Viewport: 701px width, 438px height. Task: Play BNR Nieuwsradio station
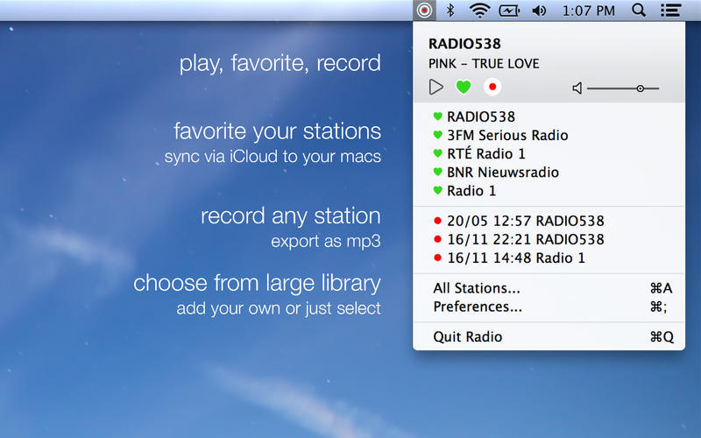pyautogui.click(x=502, y=173)
